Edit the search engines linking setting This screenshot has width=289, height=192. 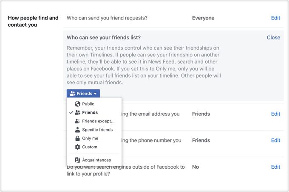tap(275, 167)
